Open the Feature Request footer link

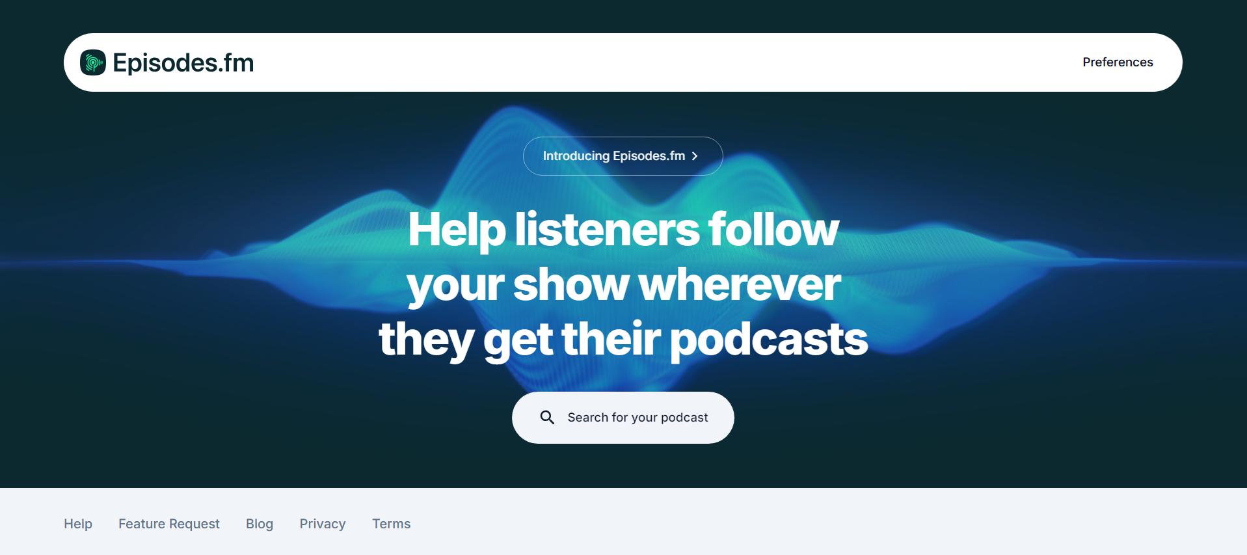(169, 524)
